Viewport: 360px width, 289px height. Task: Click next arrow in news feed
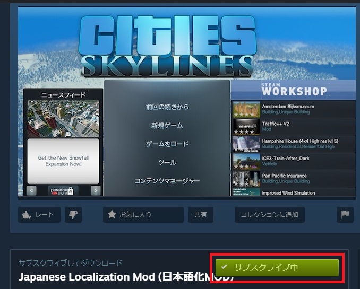click(96, 190)
